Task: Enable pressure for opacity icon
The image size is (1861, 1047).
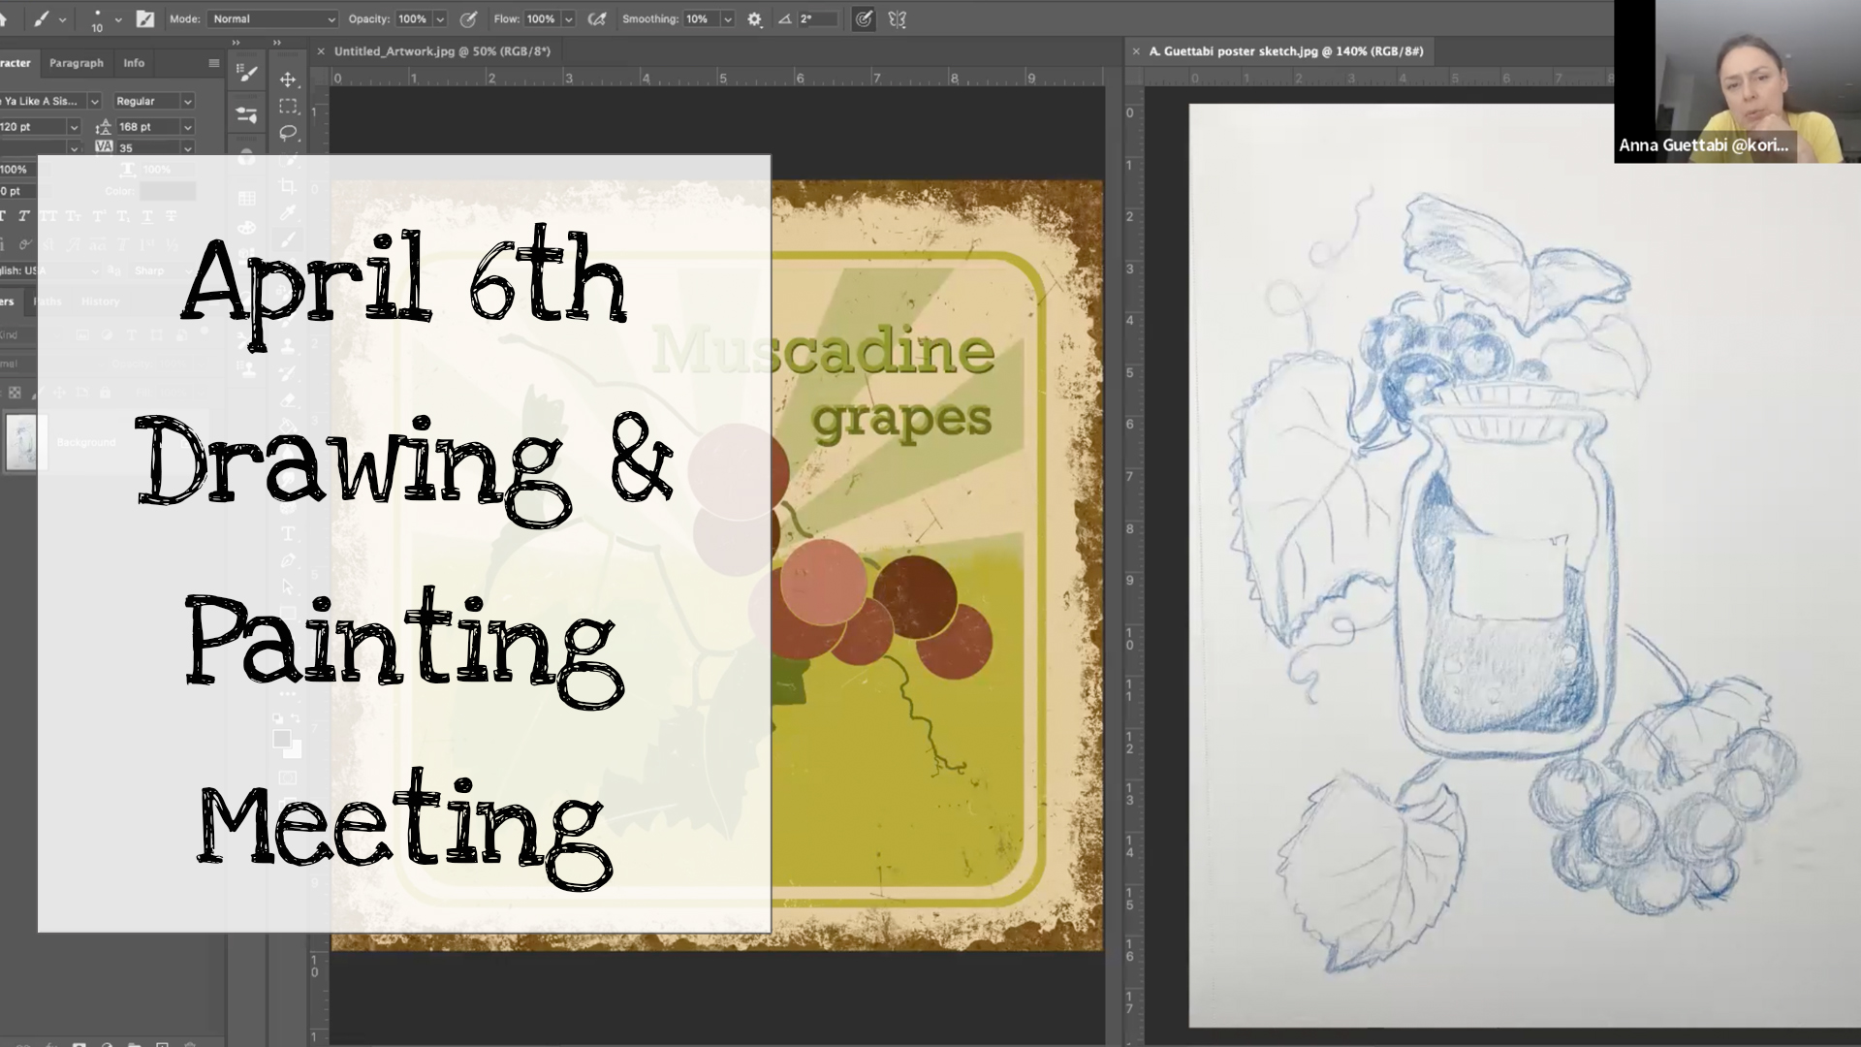Action: (x=468, y=18)
